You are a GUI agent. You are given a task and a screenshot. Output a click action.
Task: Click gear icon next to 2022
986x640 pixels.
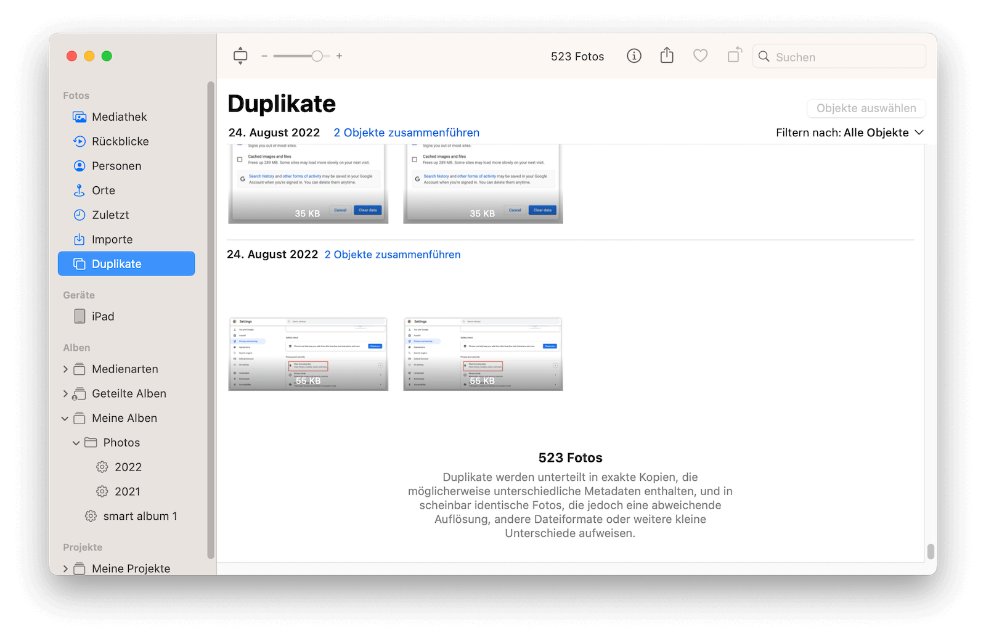(x=102, y=467)
